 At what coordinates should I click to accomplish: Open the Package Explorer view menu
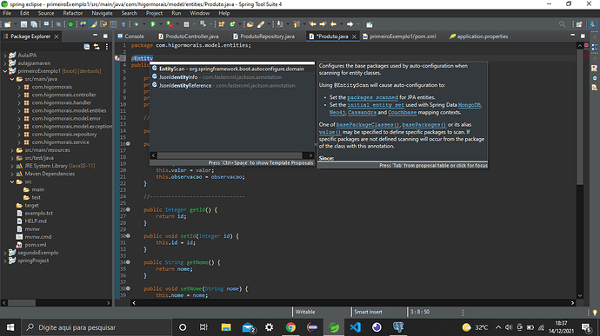[x=107, y=47]
